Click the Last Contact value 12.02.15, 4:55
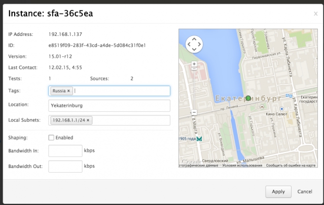The height and width of the screenshot is (205, 324). tap(65, 68)
